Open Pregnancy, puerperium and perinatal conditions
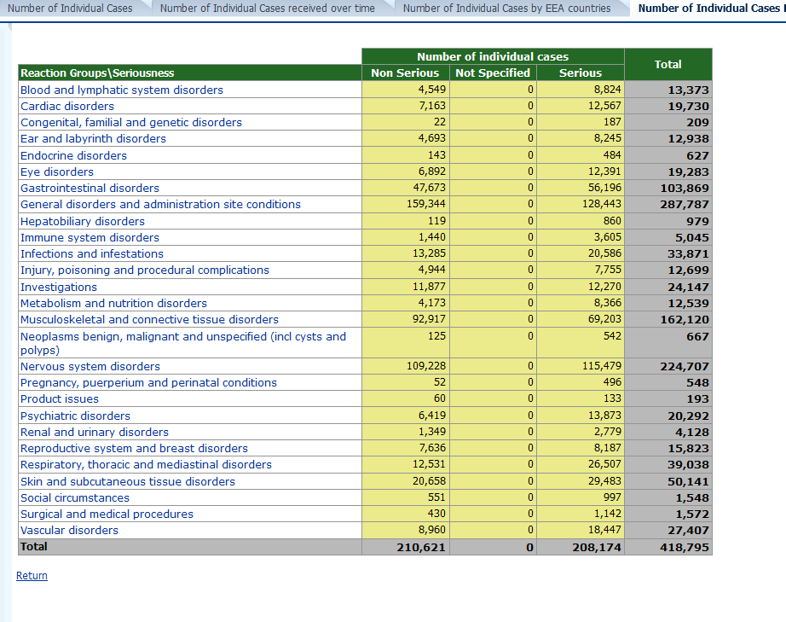This screenshot has height=622, width=786. pos(148,382)
